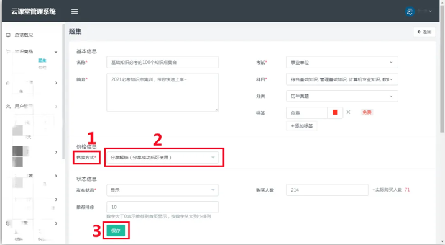Click the 返回 back button
445x245 pixels.
coord(424,32)
